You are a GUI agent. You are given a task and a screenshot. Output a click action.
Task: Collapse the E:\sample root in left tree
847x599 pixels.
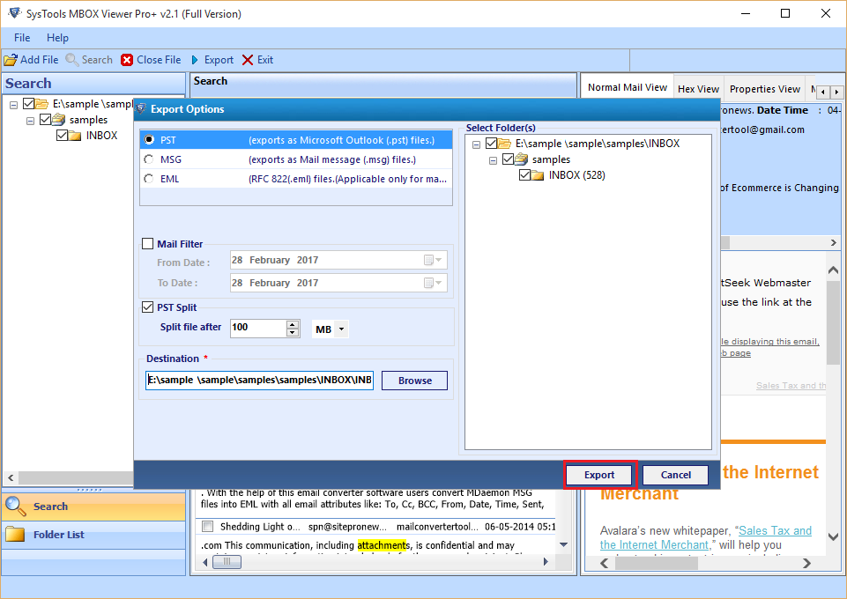point(13,105)
